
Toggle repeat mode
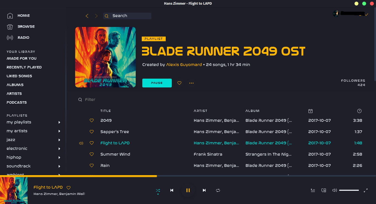point(218,190)
